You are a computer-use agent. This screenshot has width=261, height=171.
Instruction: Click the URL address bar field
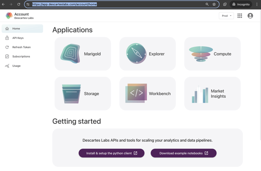[x=122, y=4]
